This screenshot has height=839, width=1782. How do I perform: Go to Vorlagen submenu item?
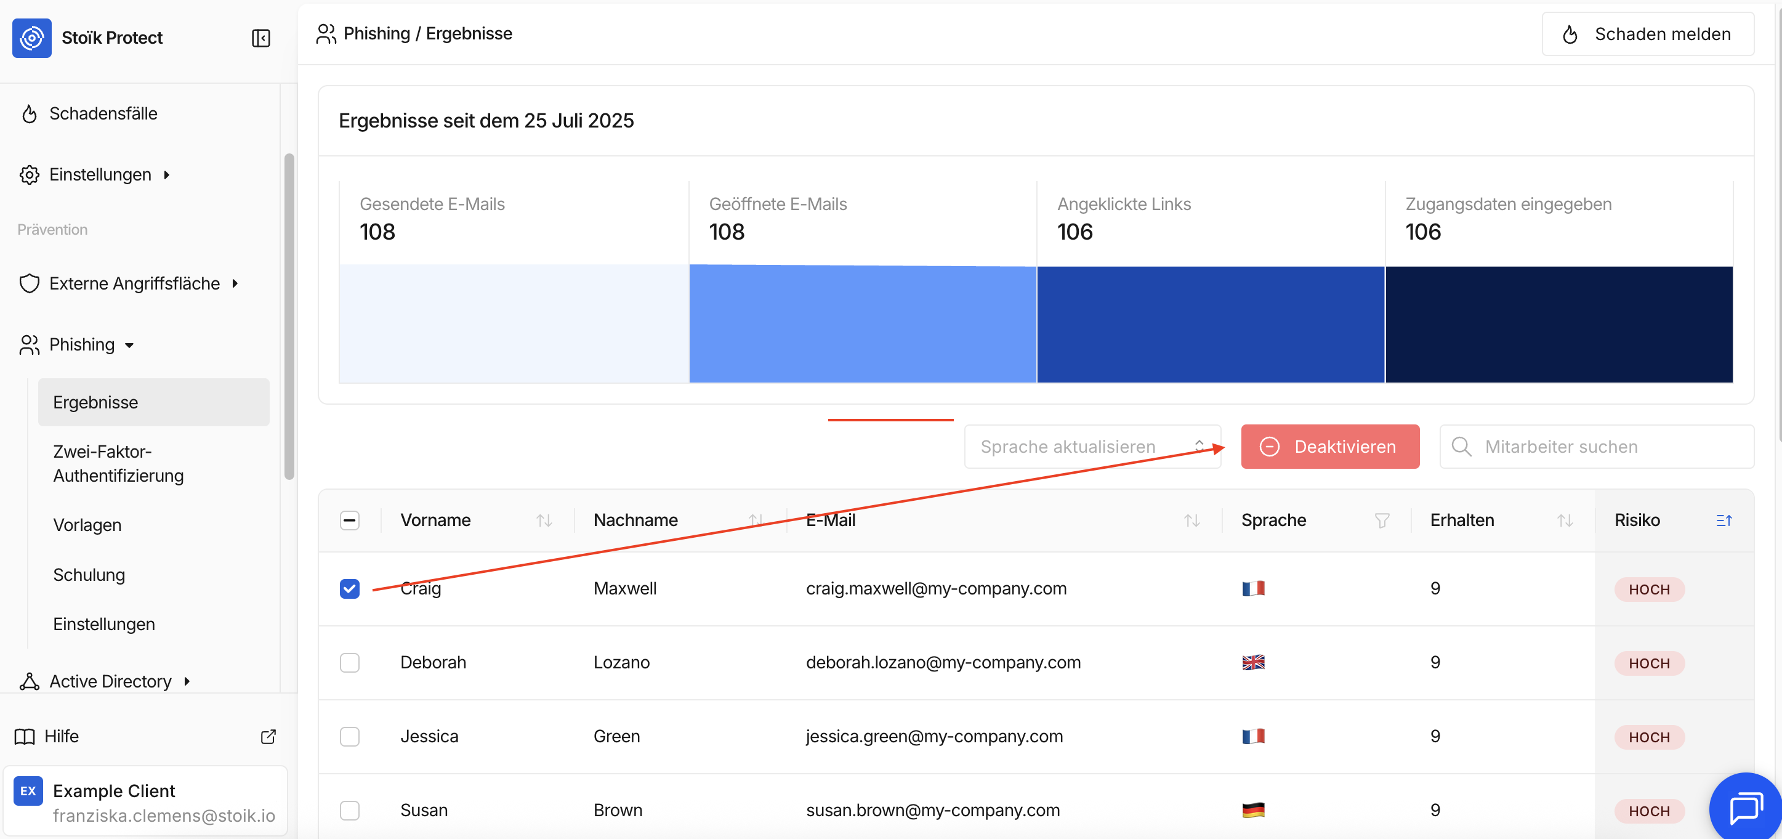pos(87,525)
